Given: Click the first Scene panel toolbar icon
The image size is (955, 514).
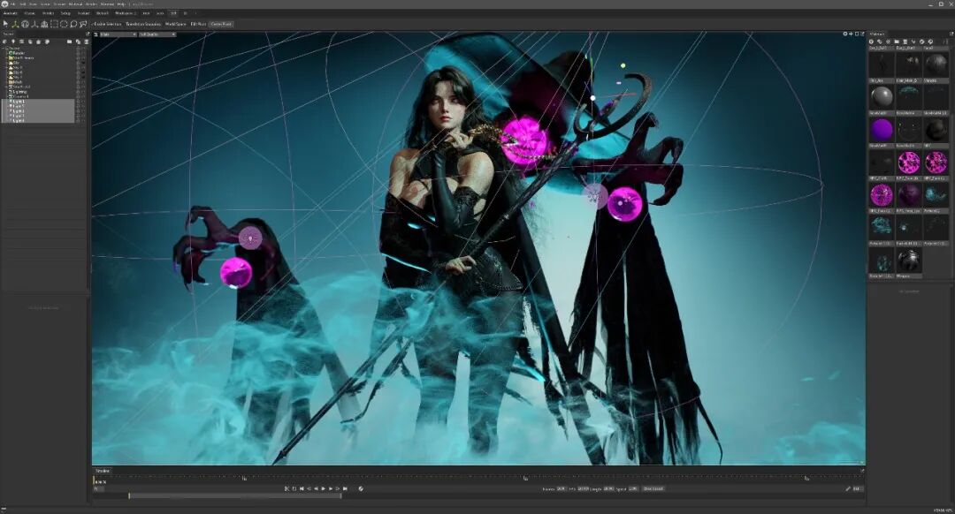Looking at the screenshot, I should pos(5,42).
